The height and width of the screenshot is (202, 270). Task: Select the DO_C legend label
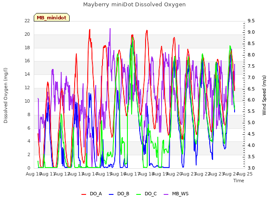(x=151, y=194)
